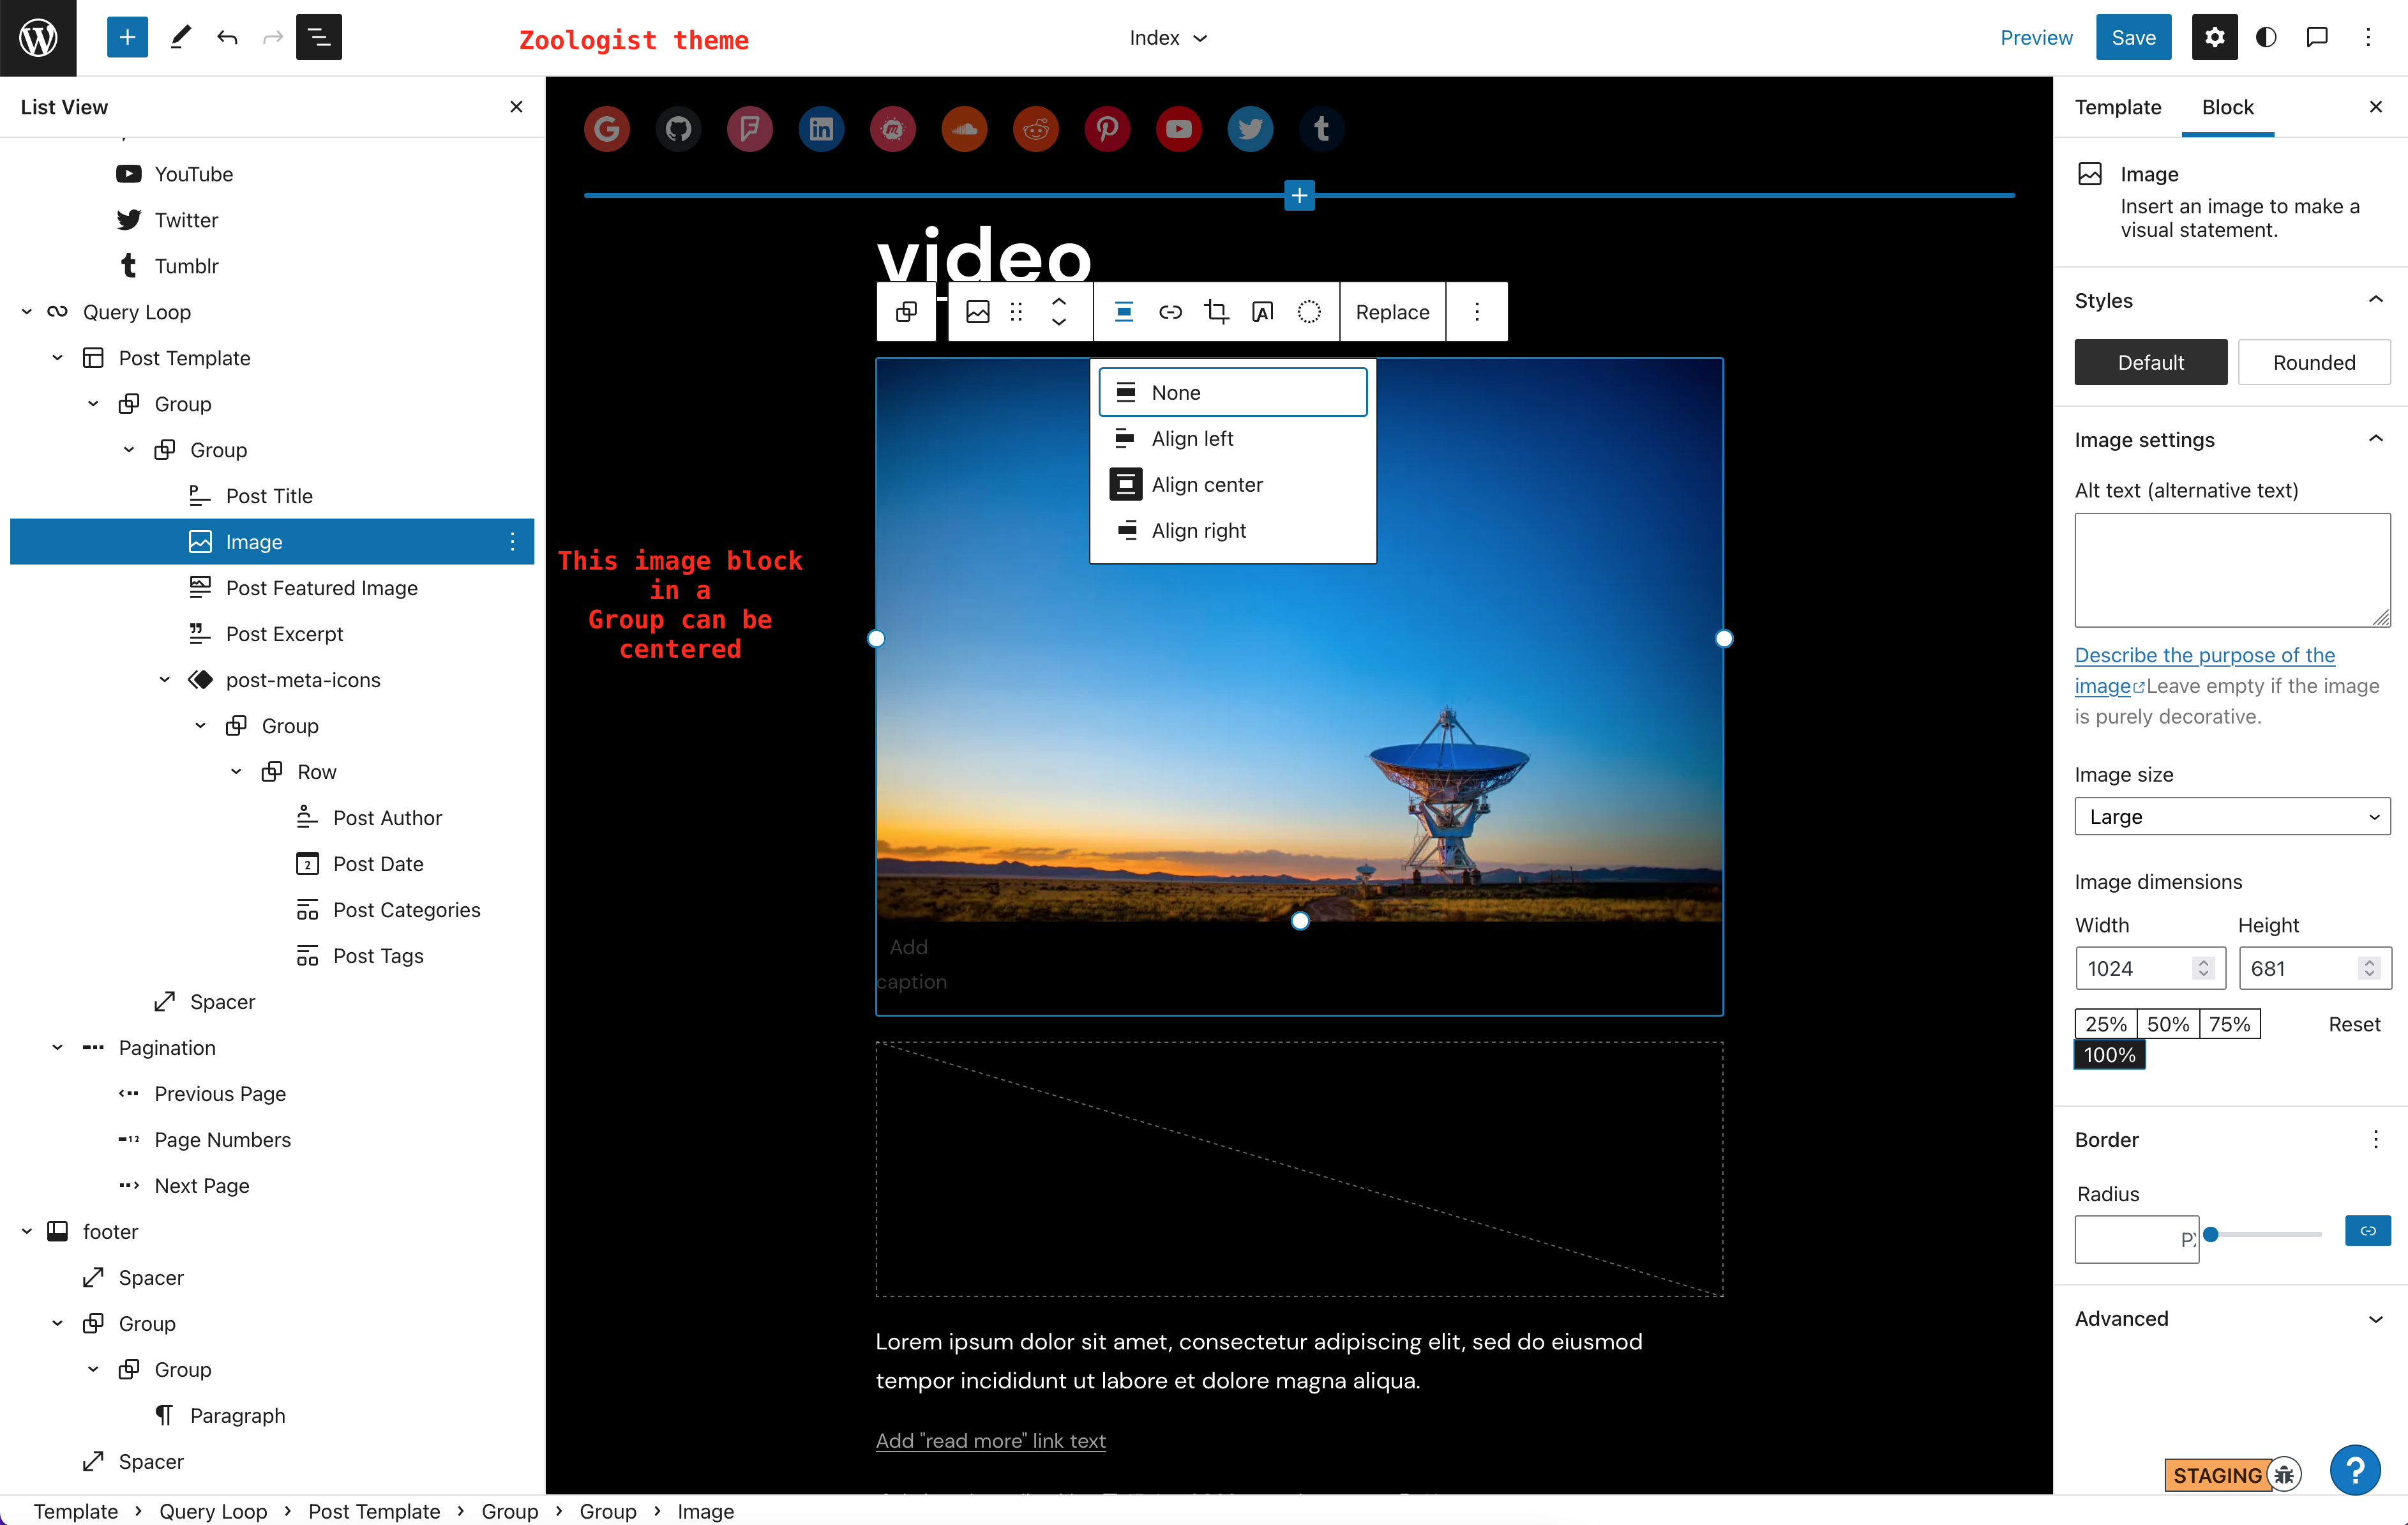
Task: Click inside the Alt text field
Action: [2232, 570]
